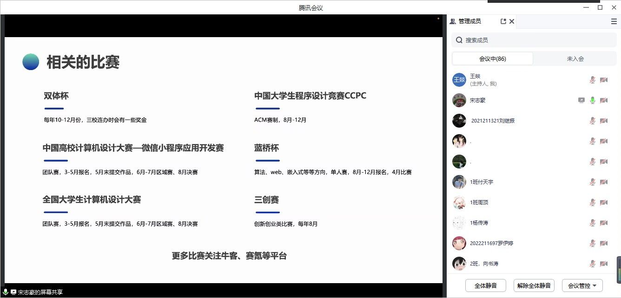Click the audio level meter on right edge

[619, 269]
